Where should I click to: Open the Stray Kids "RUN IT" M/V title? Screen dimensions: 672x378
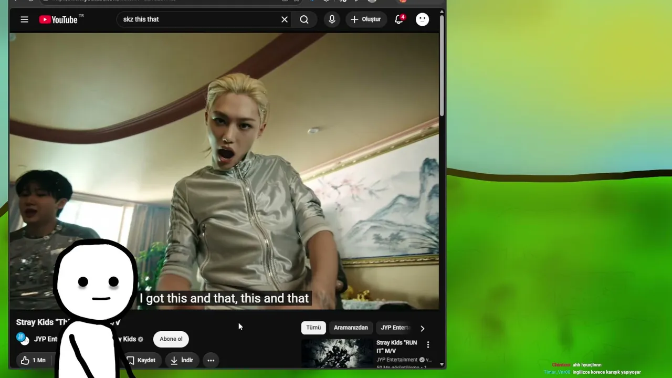point(397,346)
